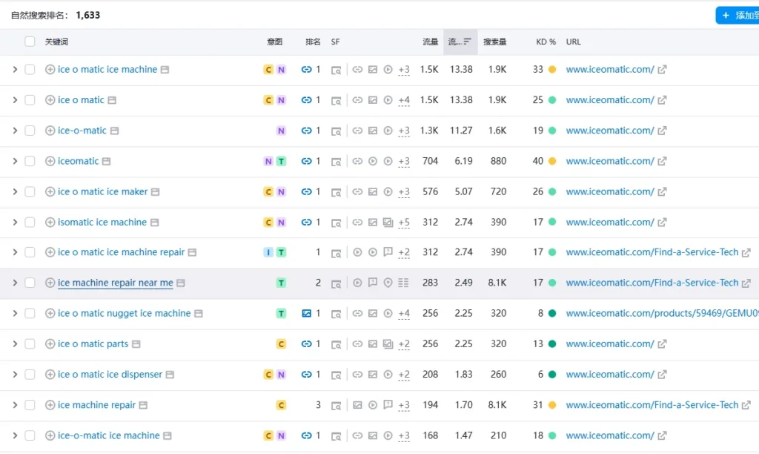The height and width of the screenshot is (454, 759).
Task: Expand the 'ice-o-matic' row details
Action: pyautogui.click(x=15, y=131)
